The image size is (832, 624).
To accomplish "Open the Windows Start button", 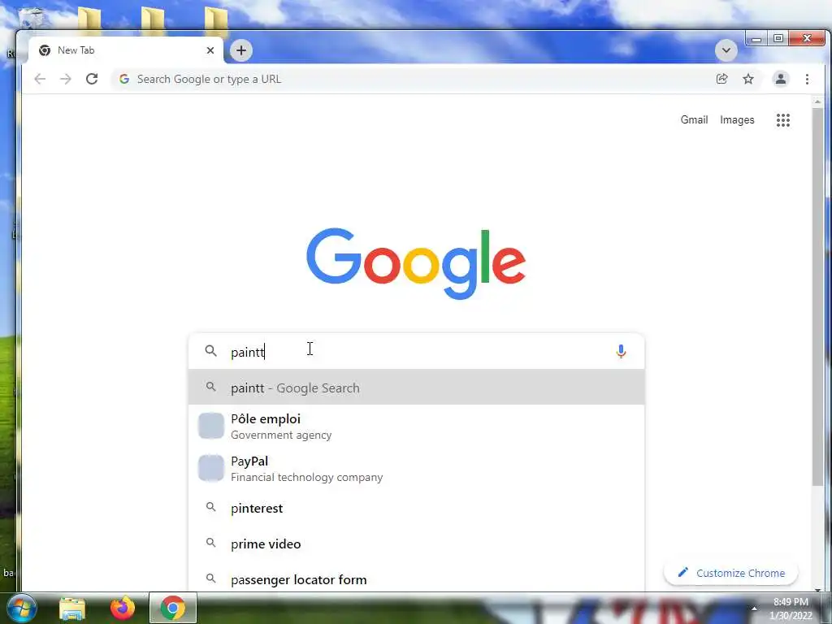I will click(20, 608).
